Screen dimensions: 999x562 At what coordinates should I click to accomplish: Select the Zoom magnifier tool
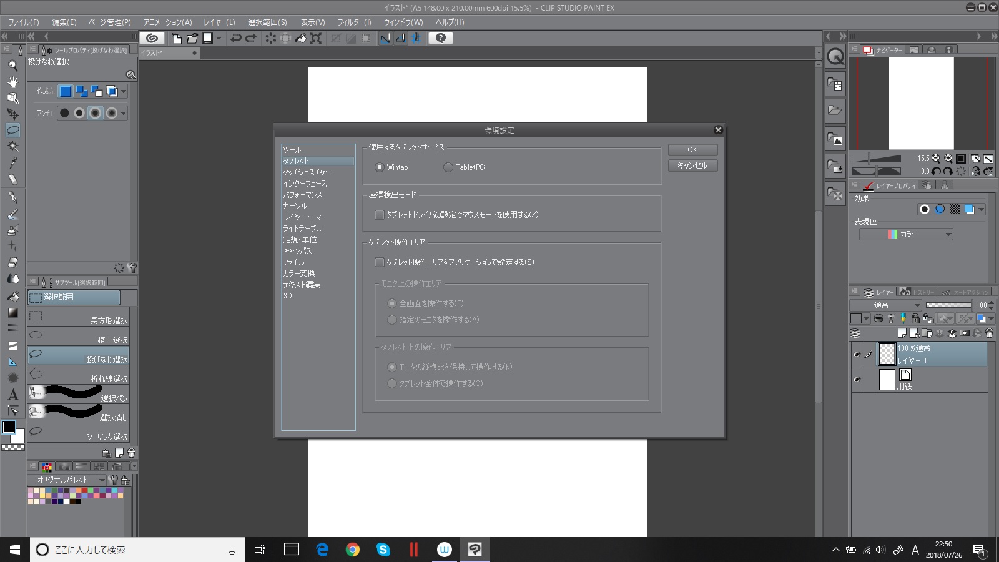[12, 66]
